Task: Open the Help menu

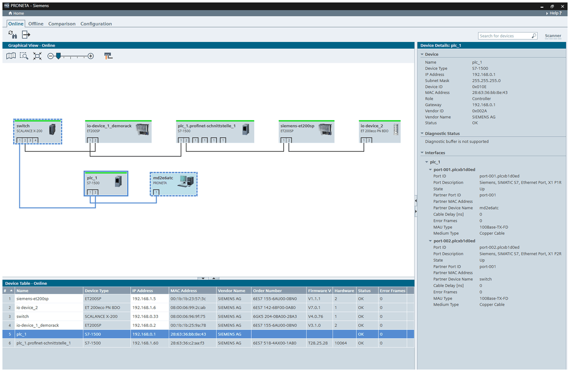Action: (555, 13)
